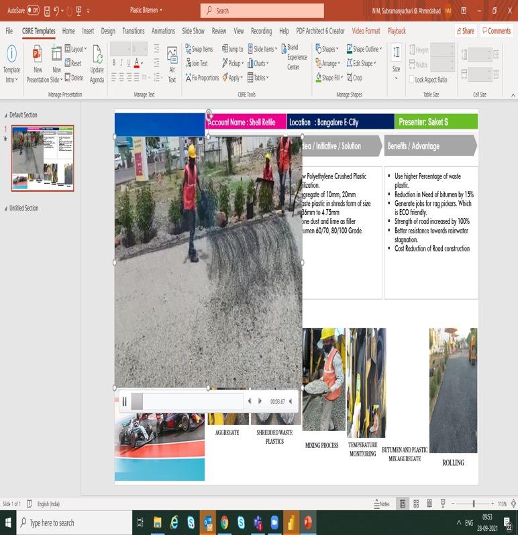Pause the video using the pause control

pos(125,402)
